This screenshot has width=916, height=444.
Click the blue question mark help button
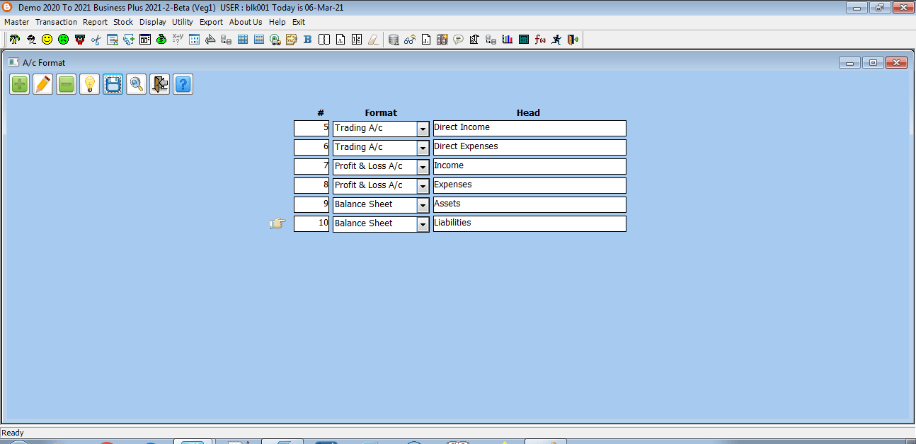click(183, 85)
